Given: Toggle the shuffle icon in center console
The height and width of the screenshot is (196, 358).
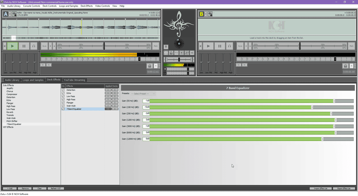Looking at the screenshot, I should click(x=192, y=53).
